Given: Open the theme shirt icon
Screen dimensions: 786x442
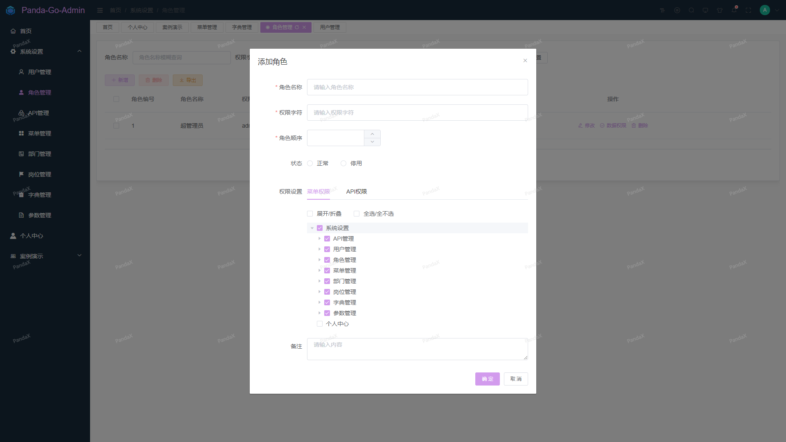Looking at the screenshot, I should 720,10.
